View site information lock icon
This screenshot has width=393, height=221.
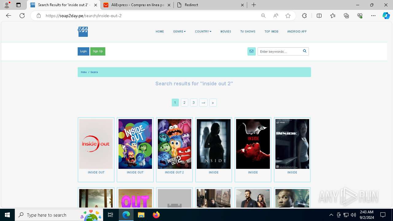click(39, 16)
